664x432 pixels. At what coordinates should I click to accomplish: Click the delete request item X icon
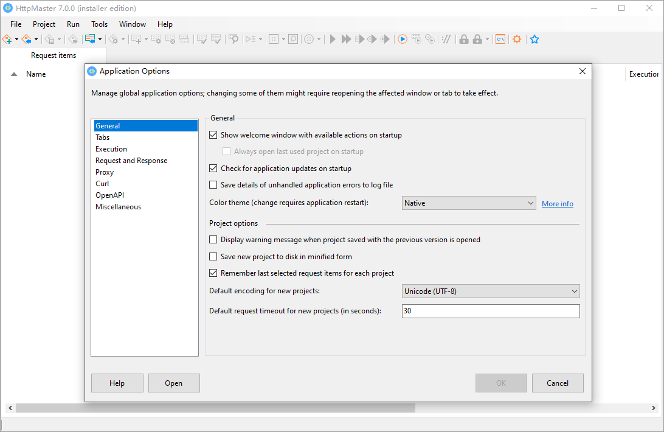tap(170, 40)
